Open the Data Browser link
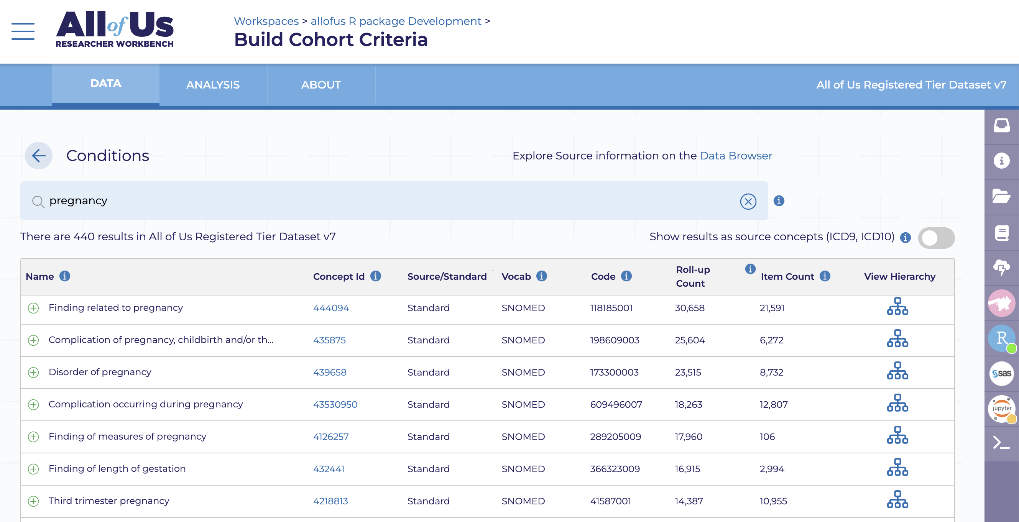The width and height of the screenshot is (1019, 522). point(736,156)
